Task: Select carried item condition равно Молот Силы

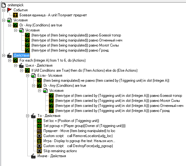Action: coord(118,101)
